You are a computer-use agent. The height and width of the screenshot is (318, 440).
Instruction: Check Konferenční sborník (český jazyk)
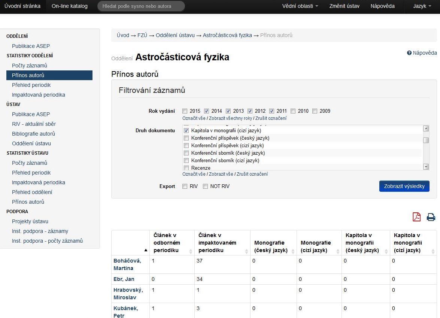coord(186,153)
